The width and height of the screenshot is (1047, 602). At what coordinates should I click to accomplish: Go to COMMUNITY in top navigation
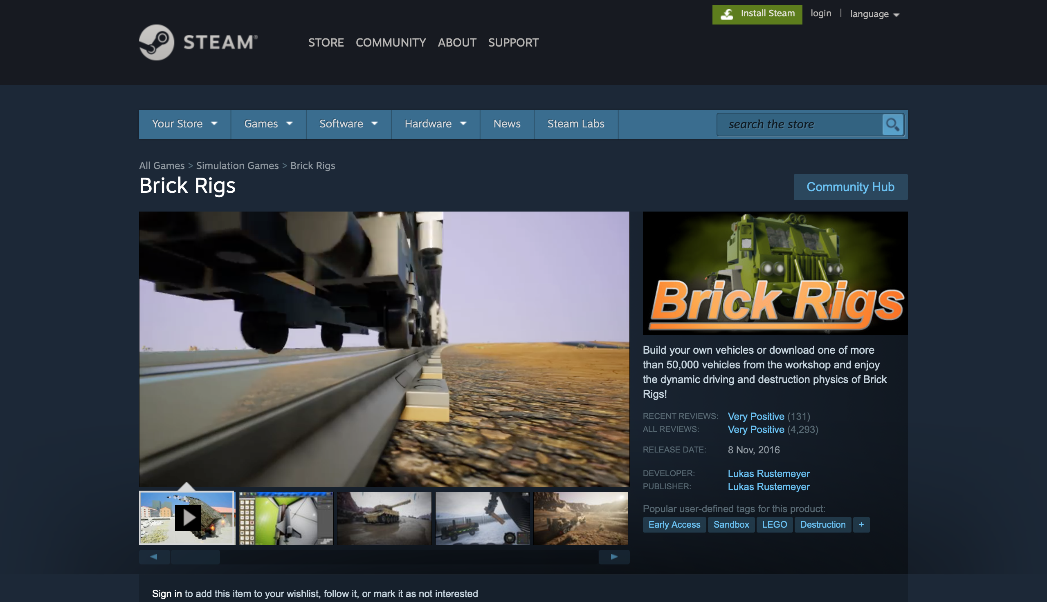pos(391,42)
